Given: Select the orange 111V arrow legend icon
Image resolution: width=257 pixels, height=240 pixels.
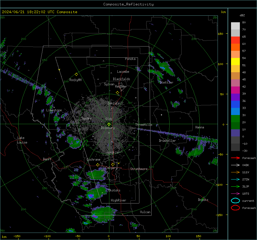Looking at the screenshot, I should click(x=235, y=172).
